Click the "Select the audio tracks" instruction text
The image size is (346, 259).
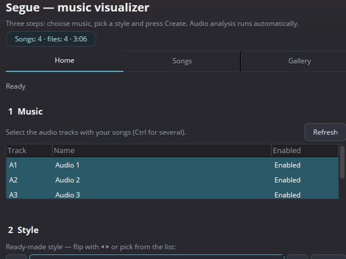(x=96, y=133)
